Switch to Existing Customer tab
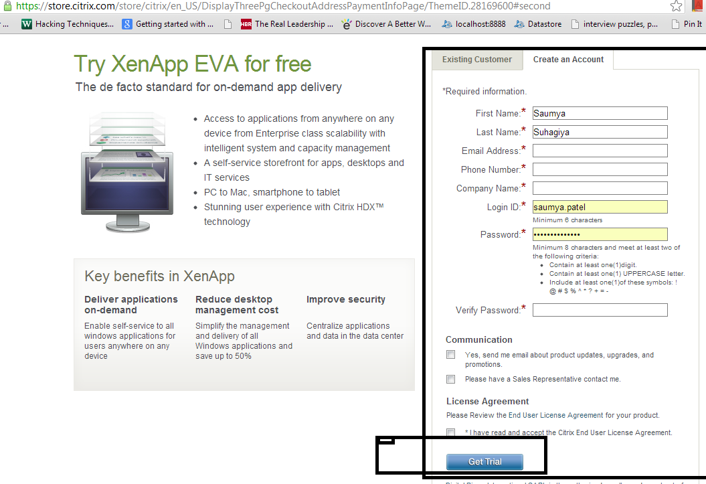 (x=477, y=60)
